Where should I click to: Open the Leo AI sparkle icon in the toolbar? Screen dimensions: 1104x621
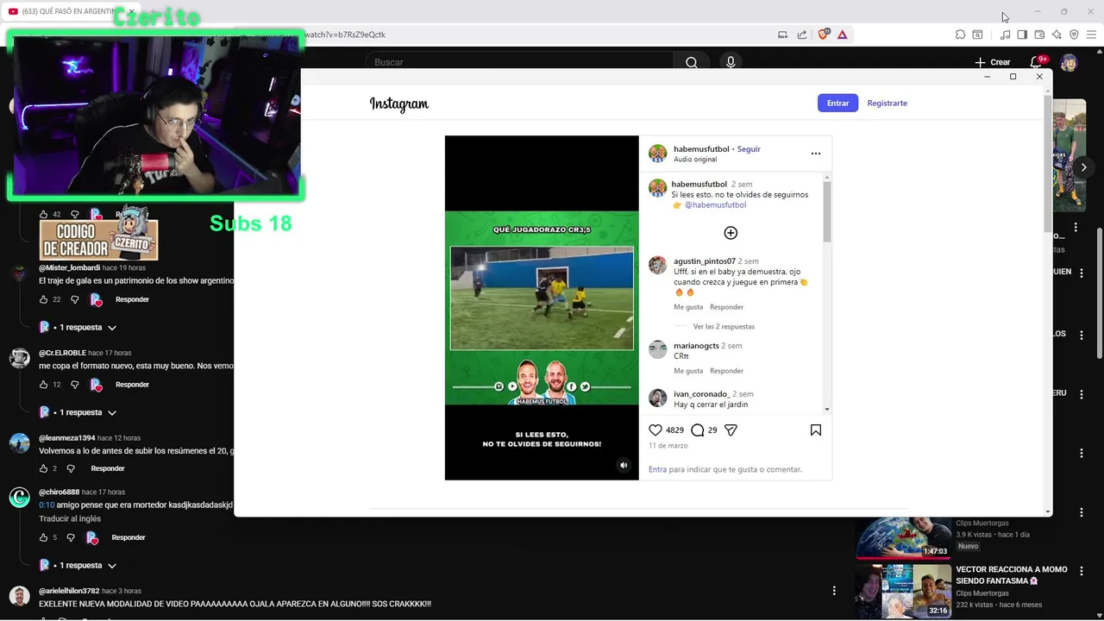(1057, 34)
